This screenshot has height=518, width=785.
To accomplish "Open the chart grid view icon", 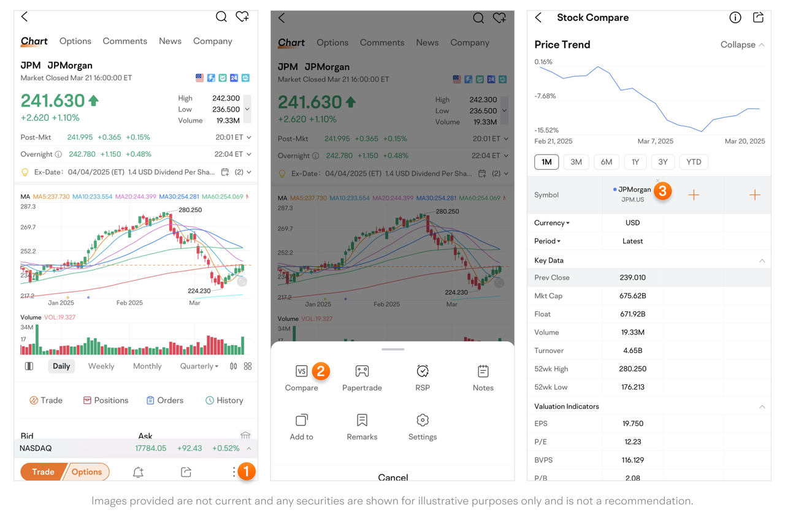I will pos(248,366).
